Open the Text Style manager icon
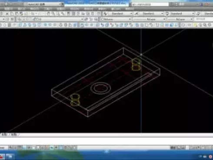213x160 pixels. click(105, 14)
